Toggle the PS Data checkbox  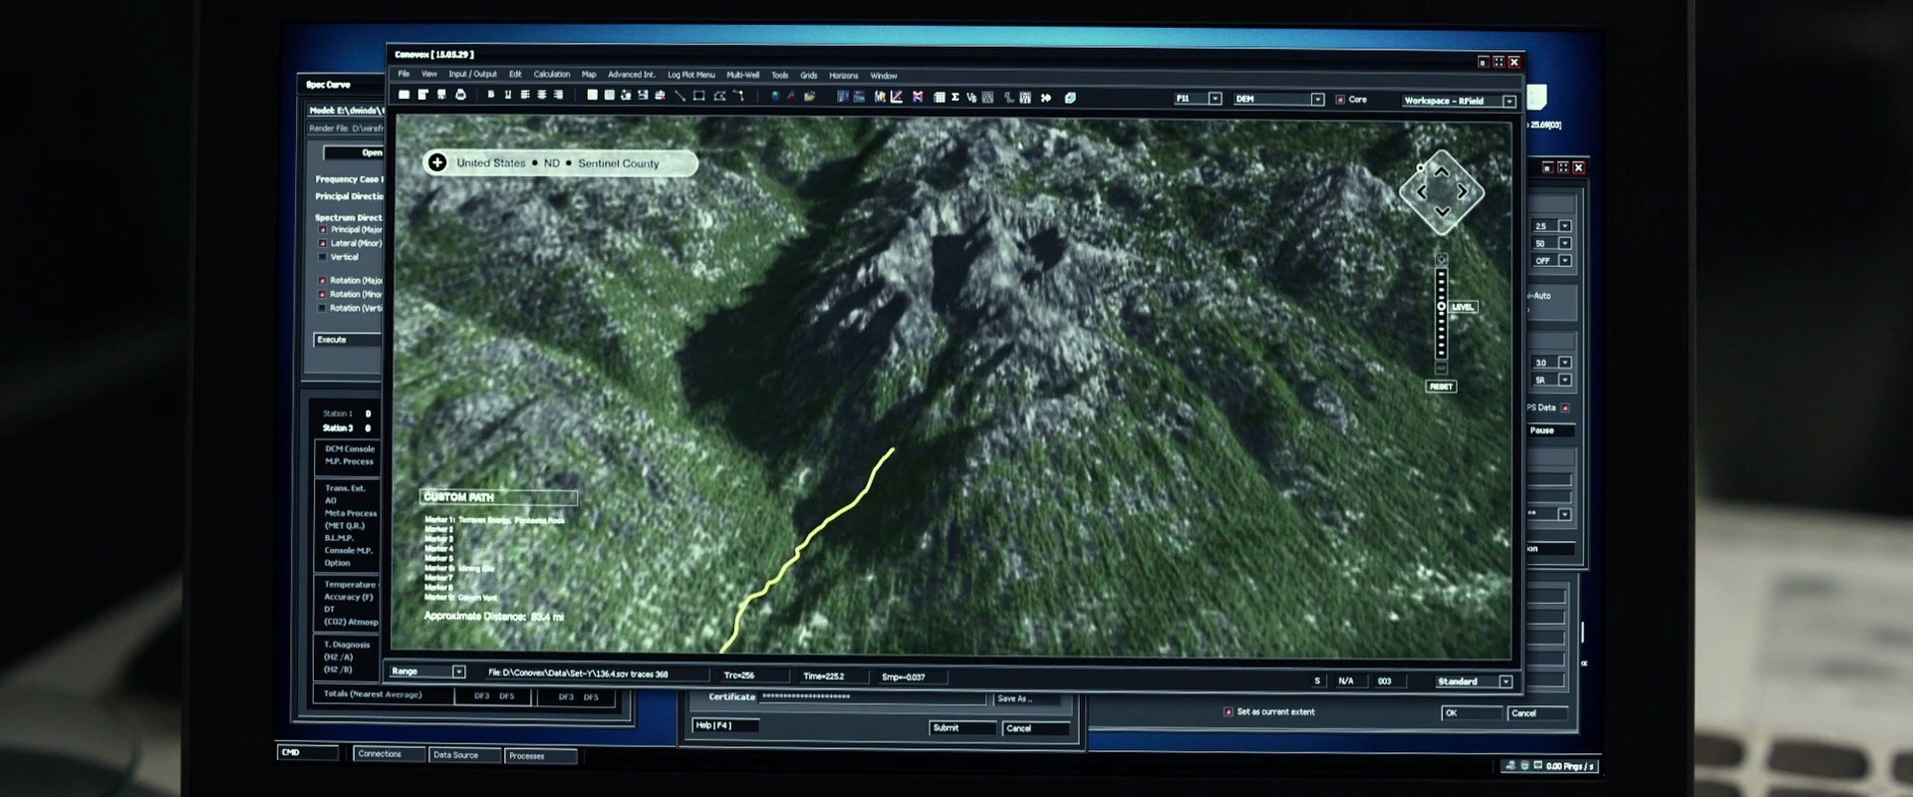1565,408
